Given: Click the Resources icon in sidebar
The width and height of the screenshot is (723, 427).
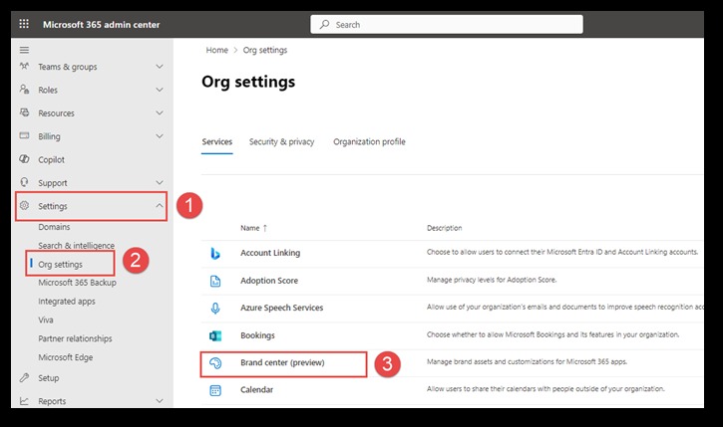Looking at the screenshot, I should 25,112.
